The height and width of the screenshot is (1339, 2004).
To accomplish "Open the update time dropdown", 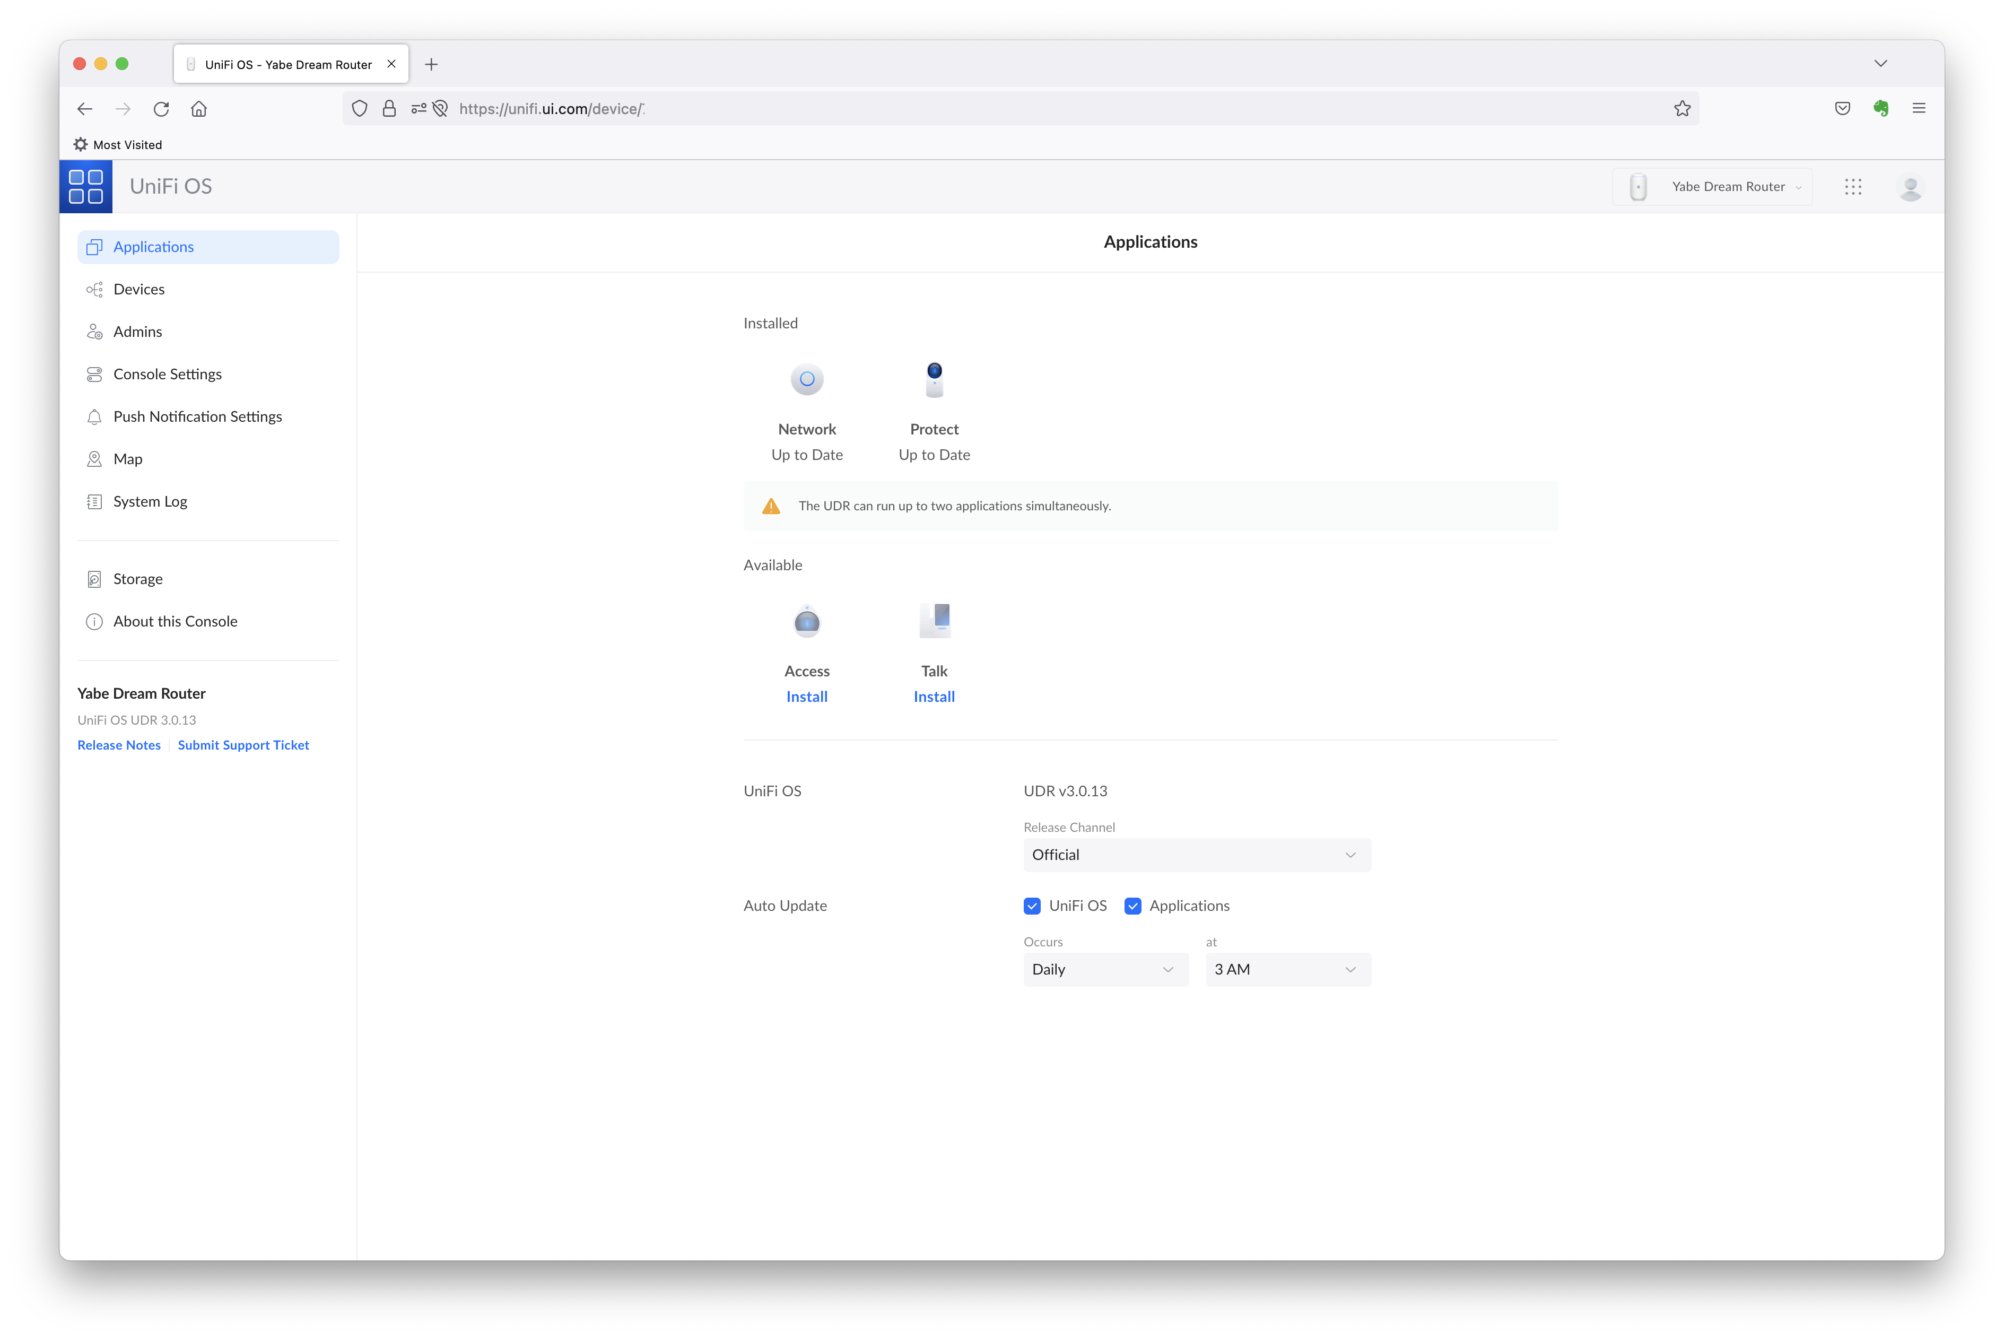I will pyautogui.click(x=1287, y=969).
